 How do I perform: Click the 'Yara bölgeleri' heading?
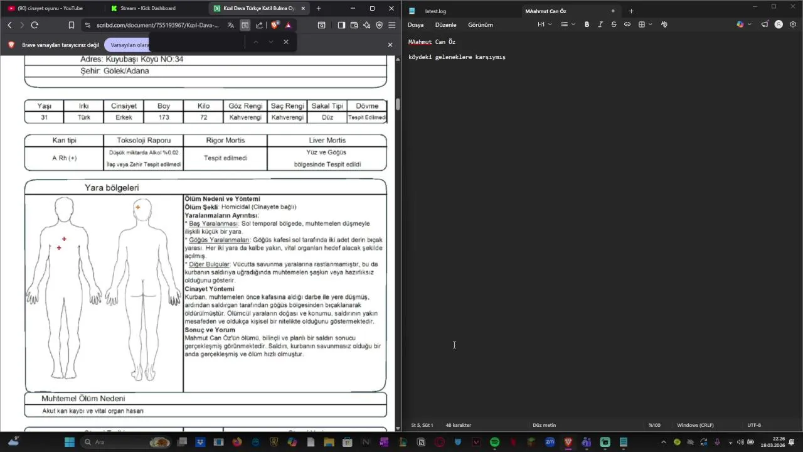(x=112, y=188)
